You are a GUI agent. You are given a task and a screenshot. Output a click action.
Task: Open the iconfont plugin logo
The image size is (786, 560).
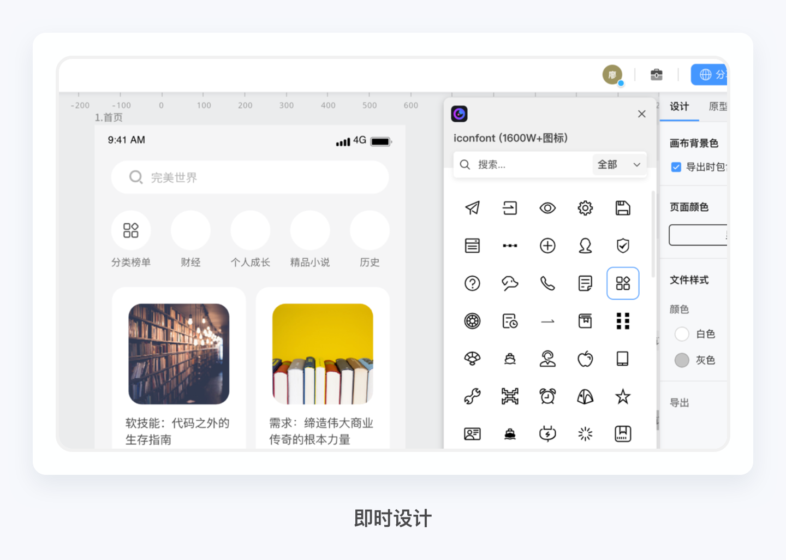tap(459, 114)
